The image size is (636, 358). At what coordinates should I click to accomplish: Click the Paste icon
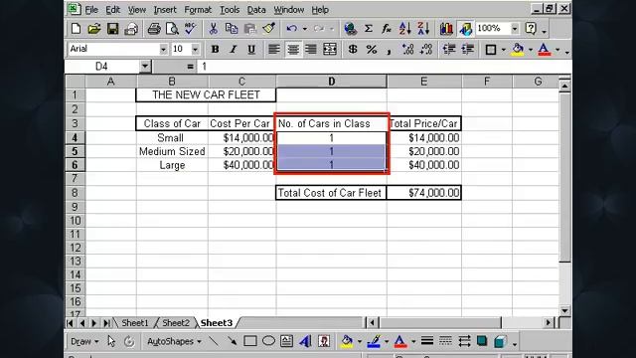click(x=250, y=29)
